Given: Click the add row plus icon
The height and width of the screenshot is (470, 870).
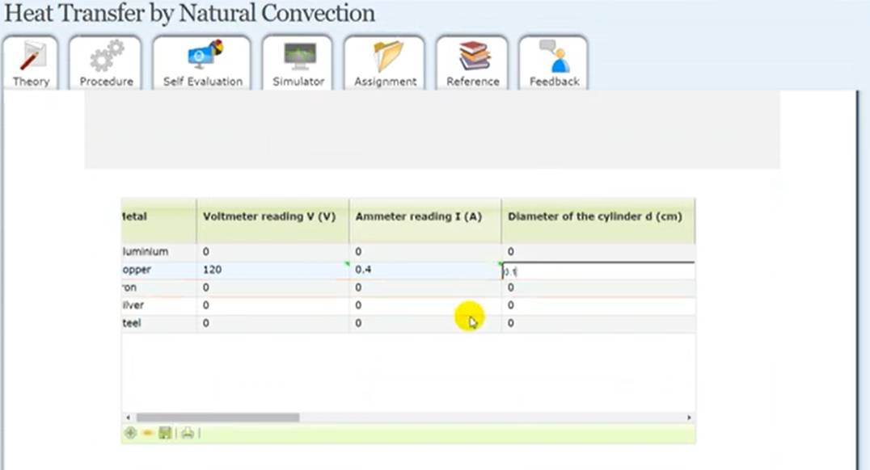Looking at the screenshot, I should (x=130, y=434).
